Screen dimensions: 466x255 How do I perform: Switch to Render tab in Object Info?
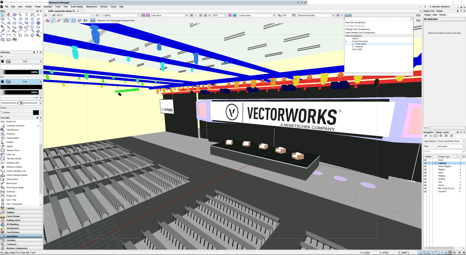443,15
